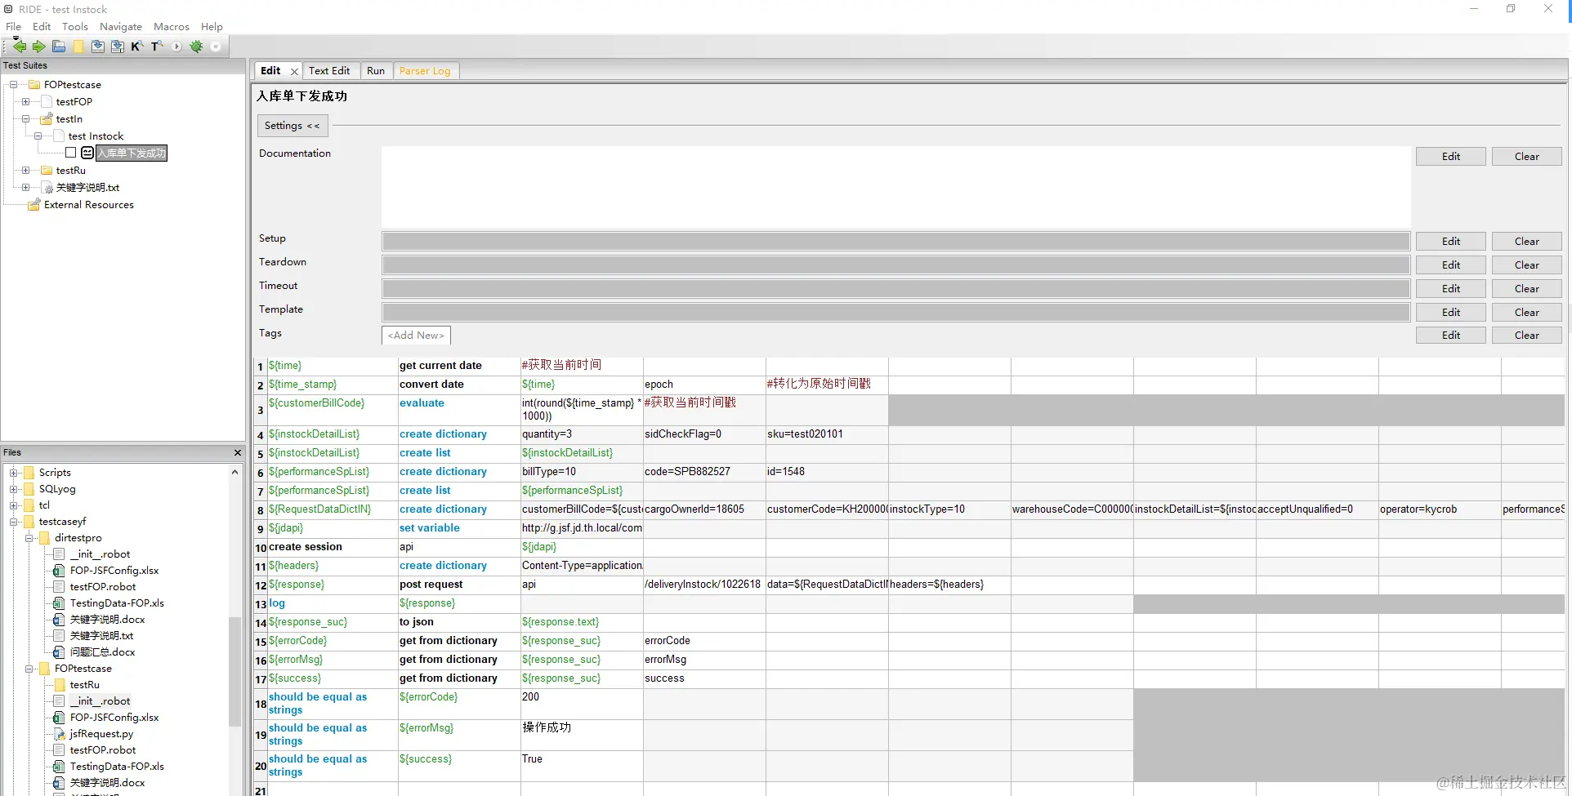Open the Parser Log tab
1572x796 pixels.
(425, 71)
